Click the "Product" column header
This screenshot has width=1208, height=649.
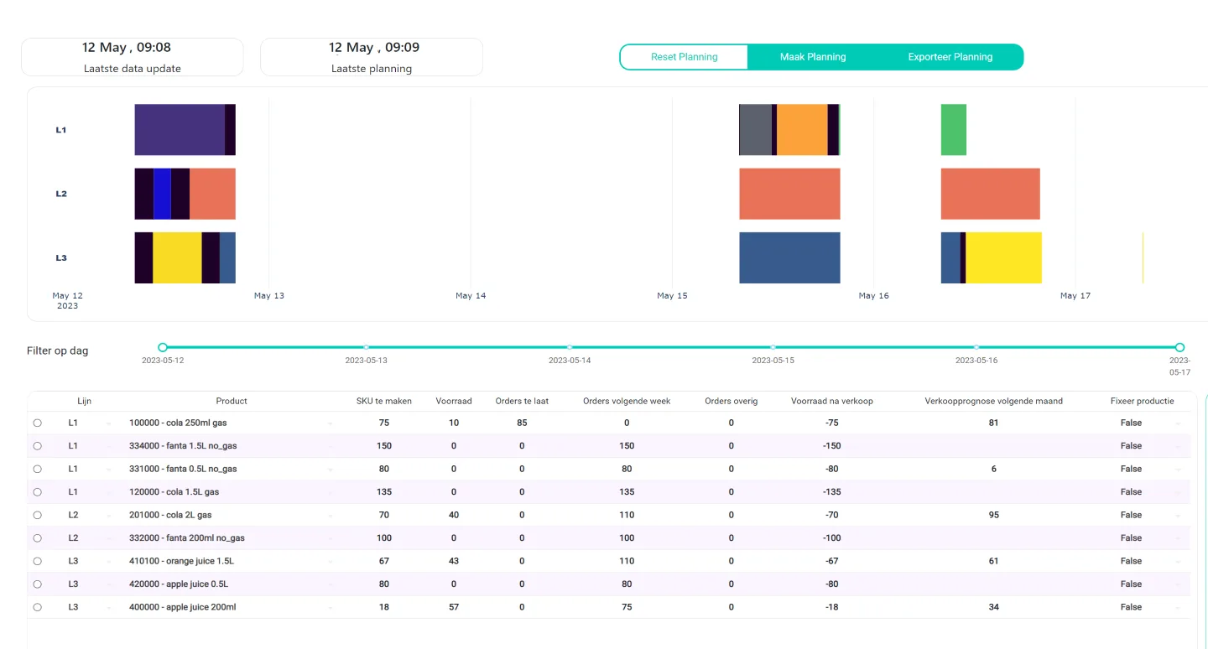click(232, 401)
